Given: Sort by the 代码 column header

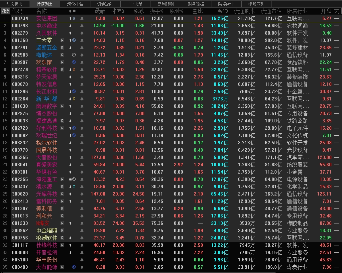Looking at the screenshot, I should pyautogui.click(x=17, y=11).
